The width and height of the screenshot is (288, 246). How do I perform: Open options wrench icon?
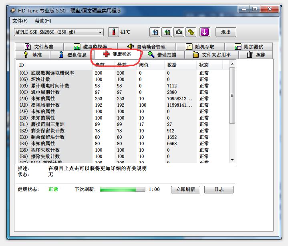(191, 32)
